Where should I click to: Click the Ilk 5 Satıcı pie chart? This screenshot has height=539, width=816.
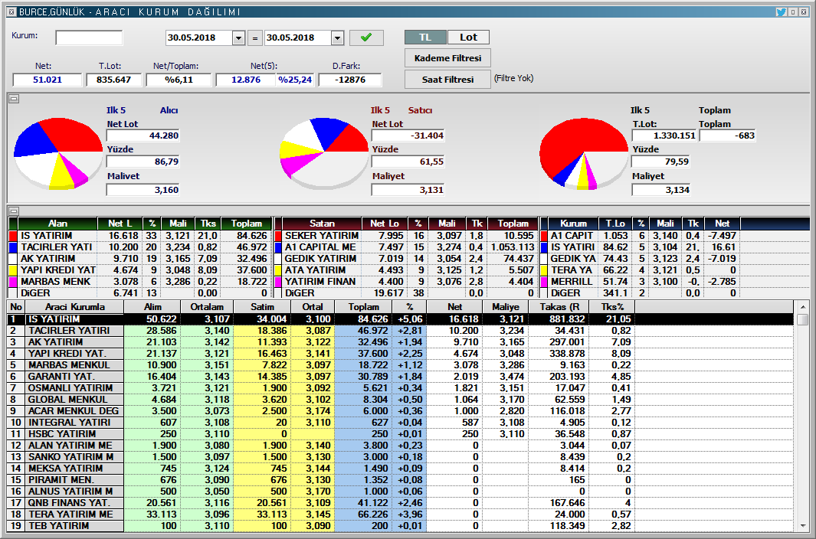point(323,153)
